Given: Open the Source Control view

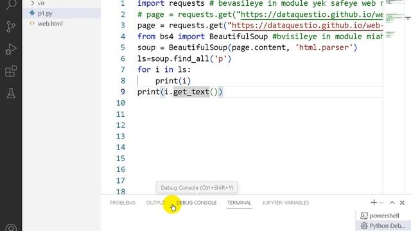Looking at the screenshot, I should (x=11, y=27).
